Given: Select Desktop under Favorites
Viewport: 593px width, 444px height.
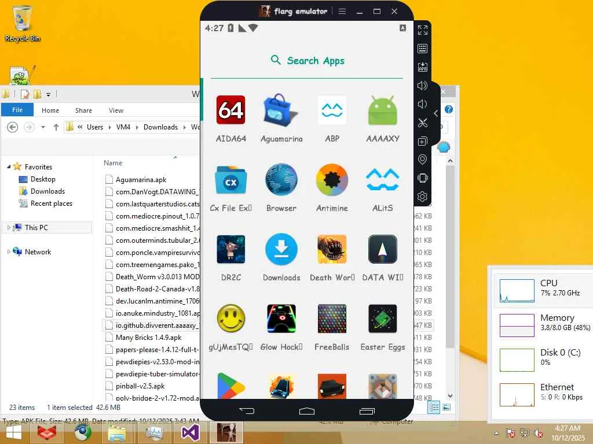Looking at the screenshot, I should pos(43,179).
